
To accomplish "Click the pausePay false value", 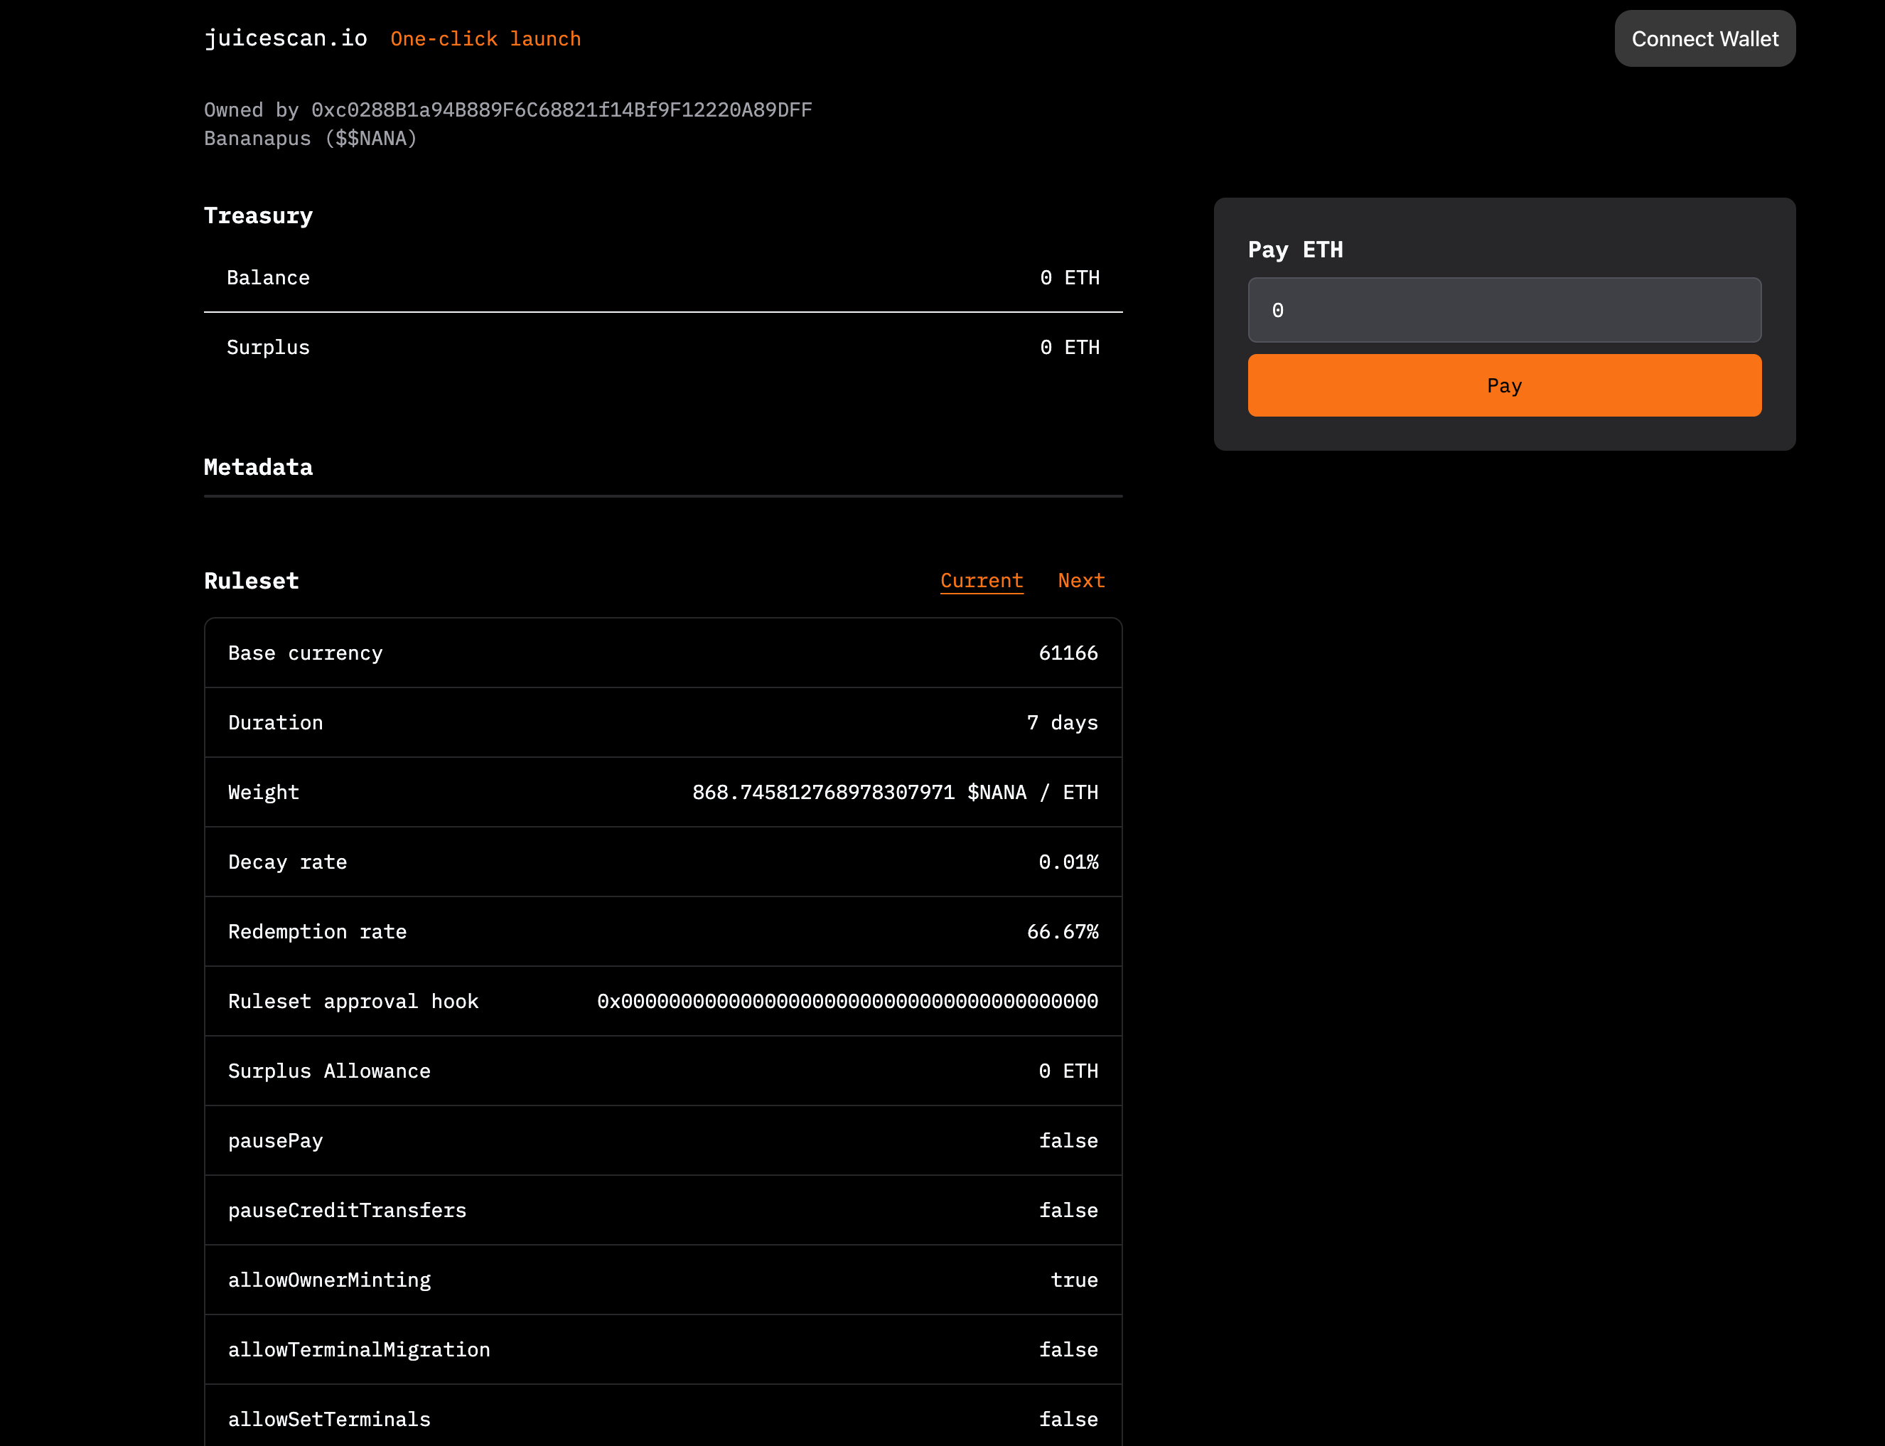I will coord(1068,1140).
